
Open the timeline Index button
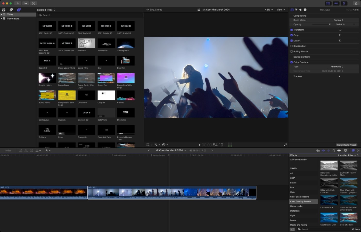point(9,150)
